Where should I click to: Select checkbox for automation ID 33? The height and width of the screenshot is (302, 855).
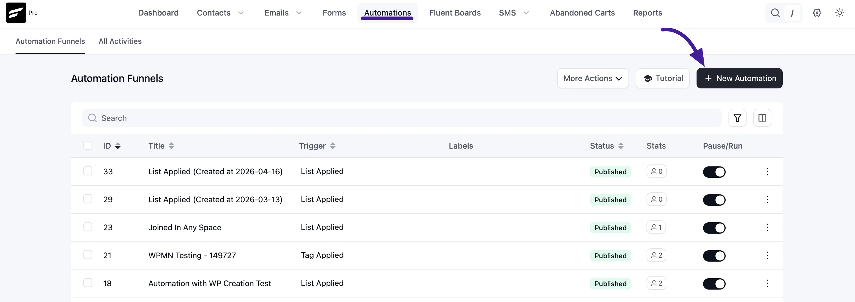coord(88,171)
